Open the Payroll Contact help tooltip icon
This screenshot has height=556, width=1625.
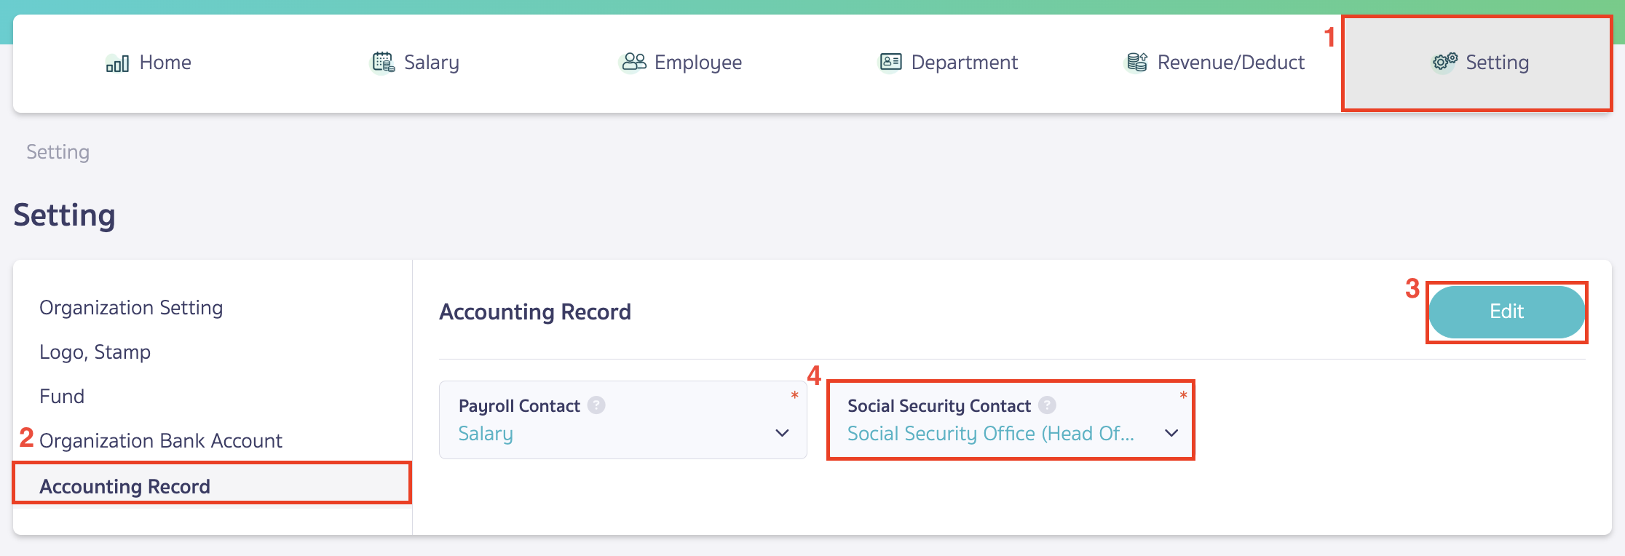[x=596, y=405]
